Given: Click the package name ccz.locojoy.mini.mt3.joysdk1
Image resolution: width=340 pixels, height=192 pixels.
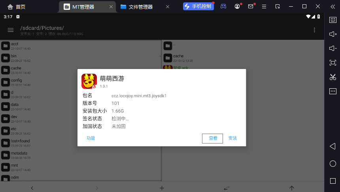Looking at the screenshot, I should [x=139, y=96].
